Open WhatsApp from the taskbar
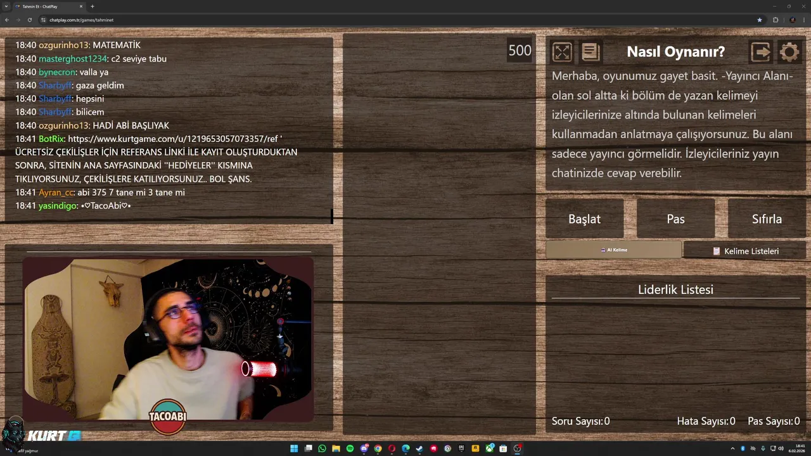The width and height of the screenshot is (811, 456). [322, 448]
